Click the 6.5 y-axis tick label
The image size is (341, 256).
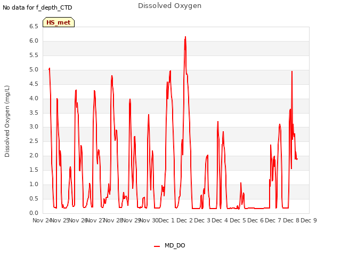tap(34, 27)
